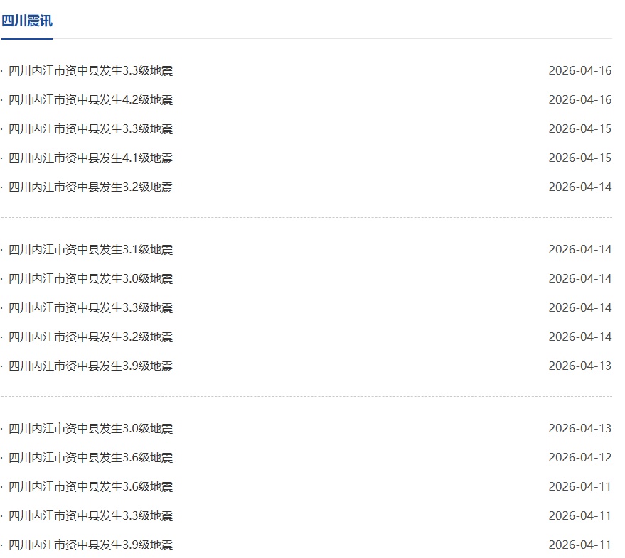Open the 3.3级 earthquake article dated 2026-04-14
Screen dimensions: 625x558
click(90, 308)
